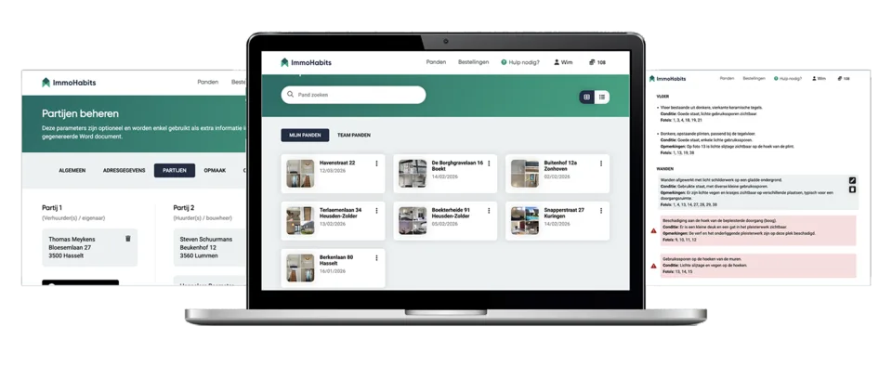Select the Beschadiging aan de hoek red entry

coord(757,230)
